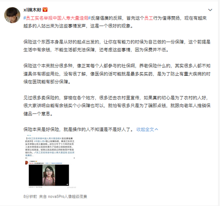220x206 pixels.
Task: Click the red round avatar inside the attached image
Action: click(x=26, y=163)
